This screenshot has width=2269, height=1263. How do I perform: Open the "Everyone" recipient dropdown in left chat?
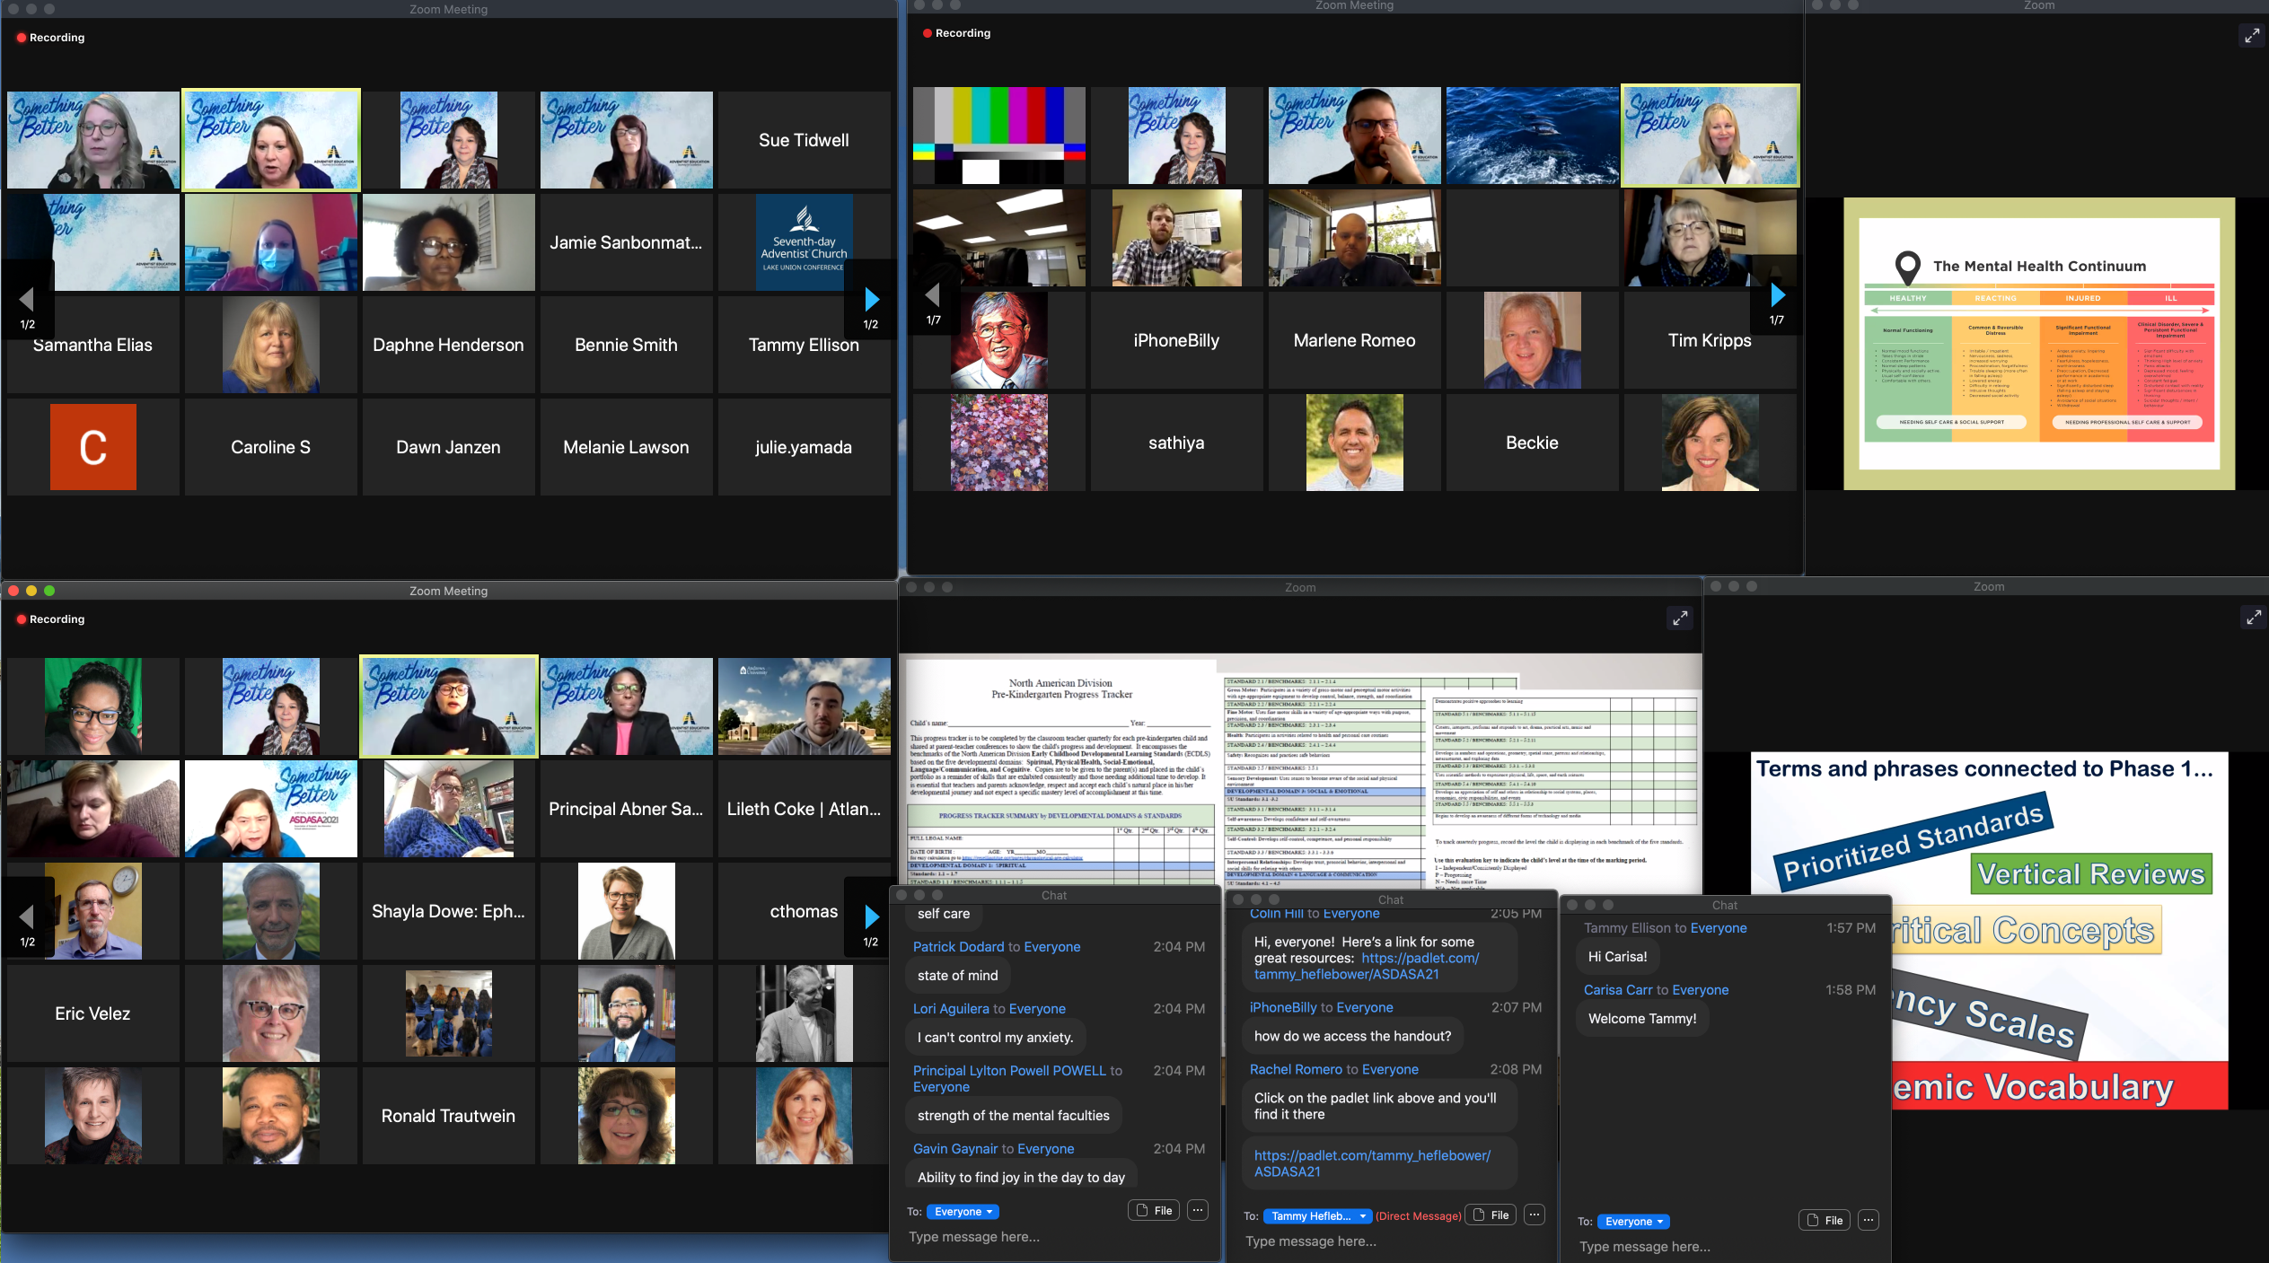(x=962, y=1211)
